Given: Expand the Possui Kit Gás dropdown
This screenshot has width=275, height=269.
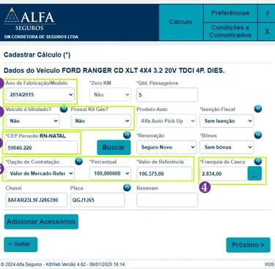Looking at the screenshot, I should (x=101, y=121).
